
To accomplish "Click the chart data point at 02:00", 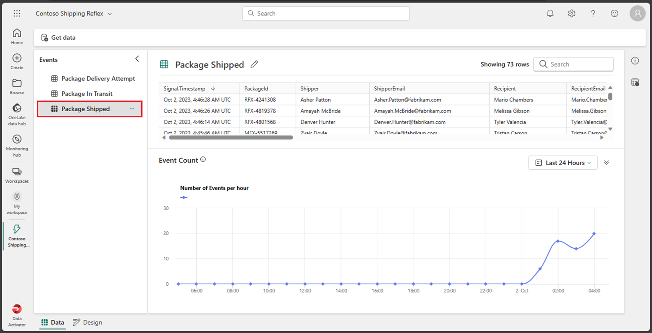I will tap(558, 241).
